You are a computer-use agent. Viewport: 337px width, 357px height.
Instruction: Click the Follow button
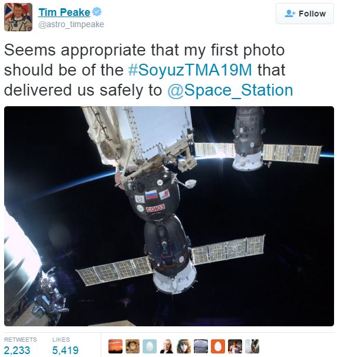[x=305, y=14]
